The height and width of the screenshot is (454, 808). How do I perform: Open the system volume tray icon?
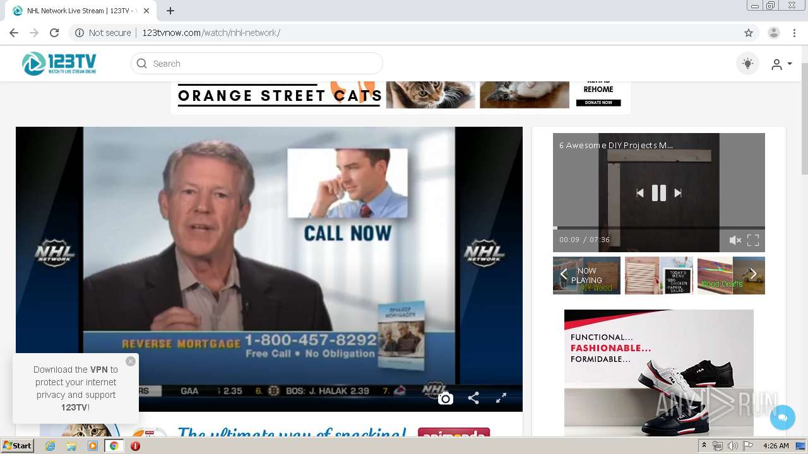click(x=732, y=446)
